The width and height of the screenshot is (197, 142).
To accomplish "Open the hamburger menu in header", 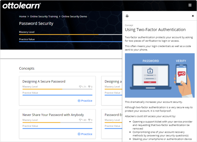I will point(190,5).
